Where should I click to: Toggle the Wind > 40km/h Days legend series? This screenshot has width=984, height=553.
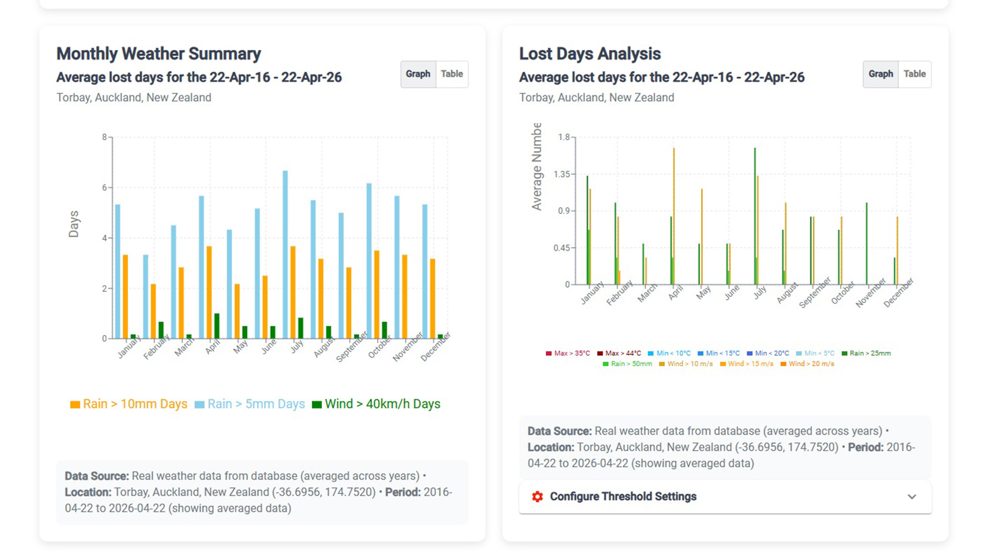coord(376,404)
